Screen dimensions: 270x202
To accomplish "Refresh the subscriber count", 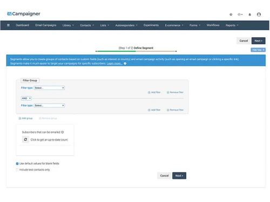I will 25,140.
